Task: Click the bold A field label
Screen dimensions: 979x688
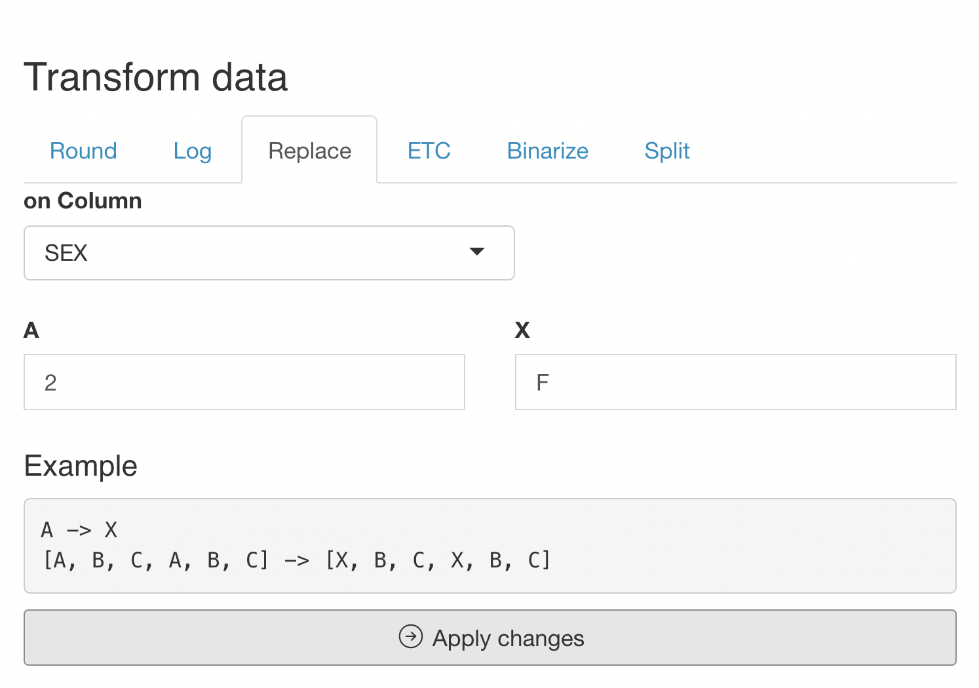Action: tap(31, 330)
